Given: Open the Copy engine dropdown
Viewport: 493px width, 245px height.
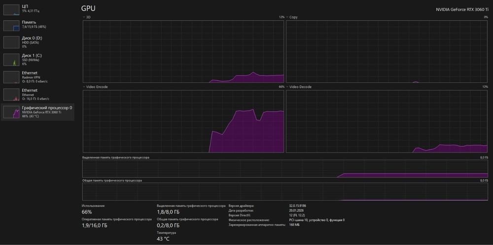Looking at the screenshot, I should coord(287,17).
